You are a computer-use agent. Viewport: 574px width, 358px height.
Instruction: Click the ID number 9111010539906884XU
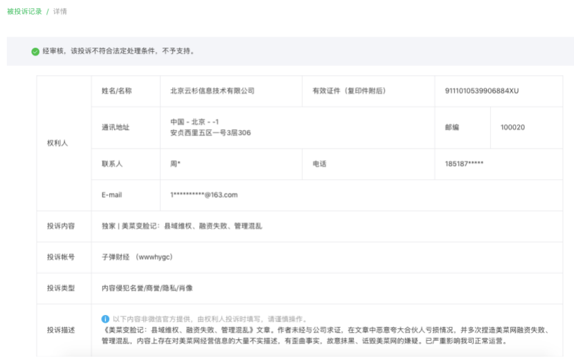[481, 91]
